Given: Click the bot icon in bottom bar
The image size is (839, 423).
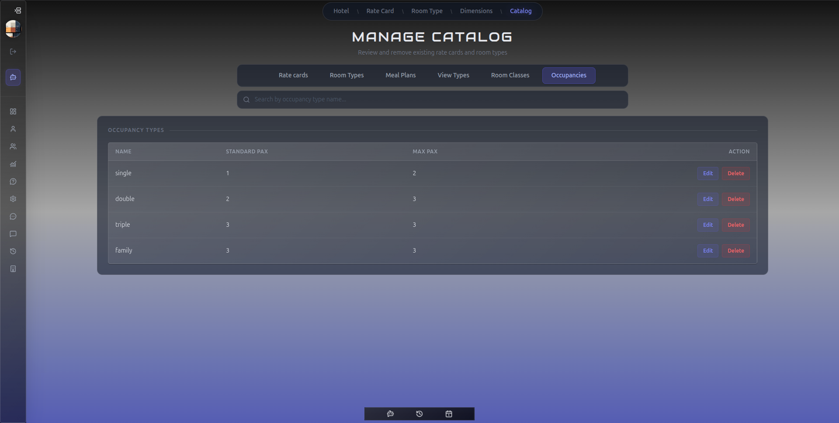Looking at the screenshot, I should point(390,414).
